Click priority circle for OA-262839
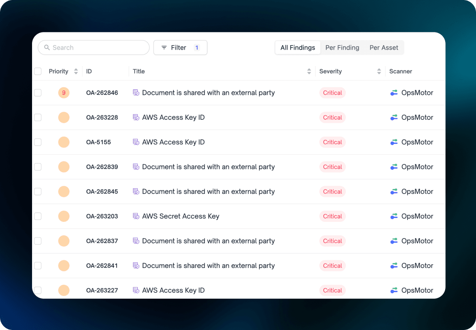Viewport: 476px width, 330px height. pos(64,167)
